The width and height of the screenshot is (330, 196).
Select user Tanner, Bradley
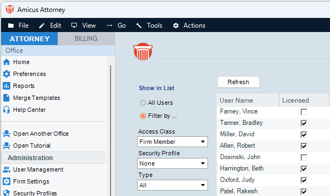tap(241, 123)
